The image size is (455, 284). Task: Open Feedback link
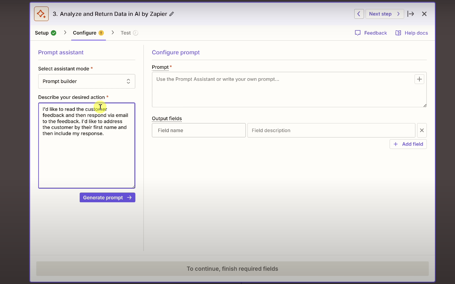click(x=371, y=33)
